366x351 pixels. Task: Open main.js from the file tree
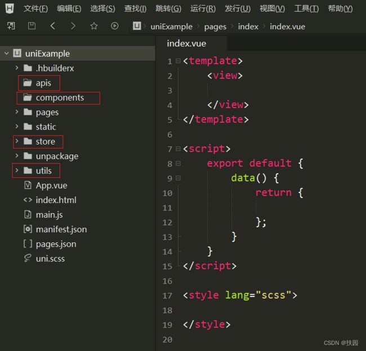49,215
